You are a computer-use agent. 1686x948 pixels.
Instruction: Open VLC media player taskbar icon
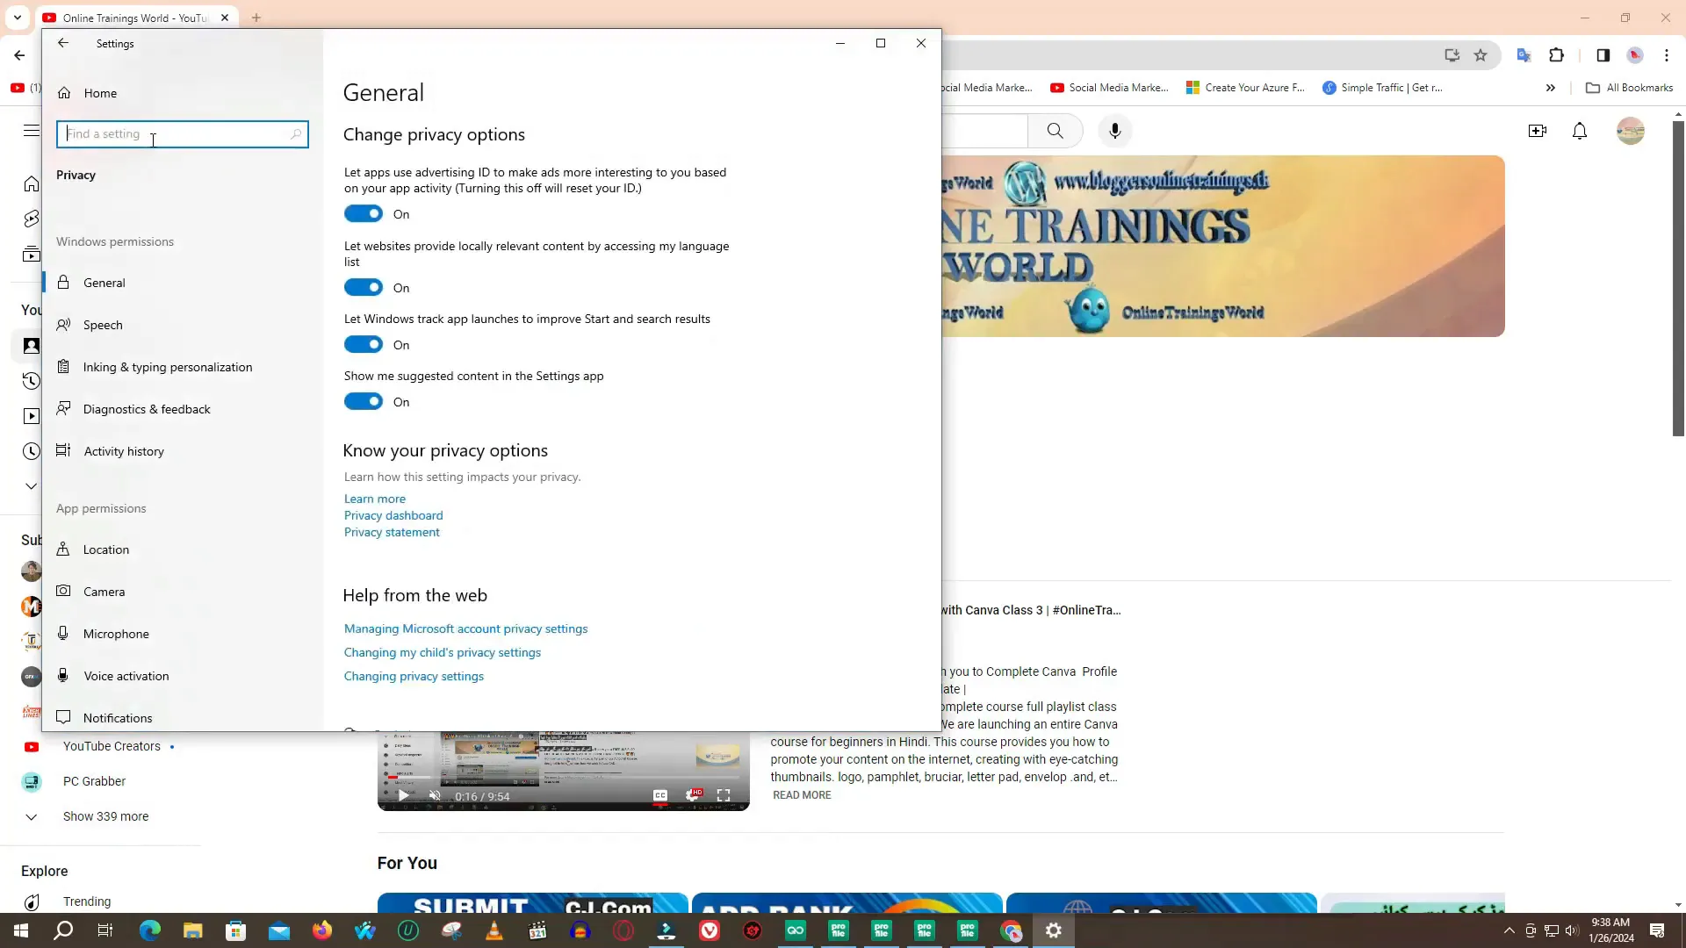(x=494, y=930)
